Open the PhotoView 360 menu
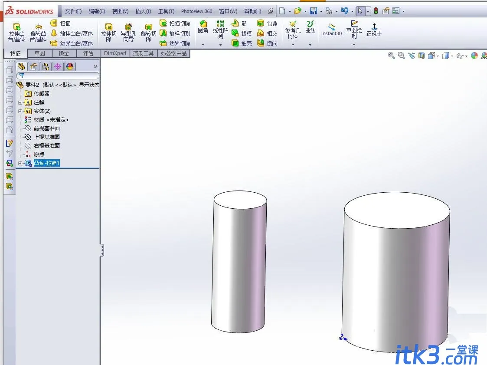The image size is (487, 365). (x=196, y=11)
